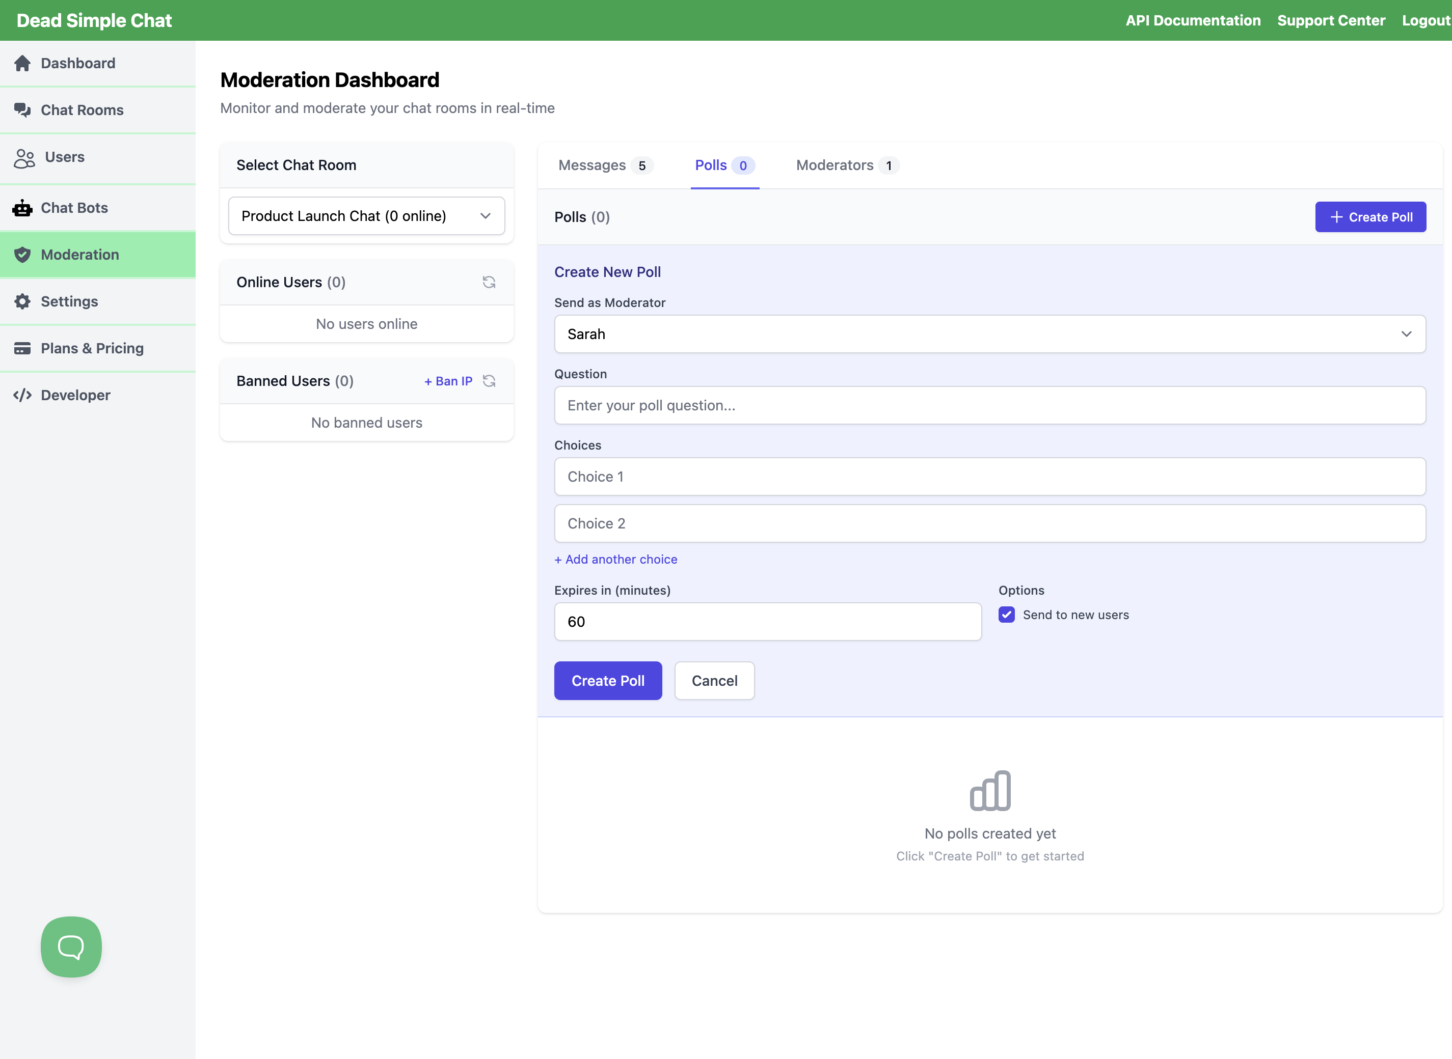
Task: Click the top-right plus Create Poll button
Action: coord(1370,217)
